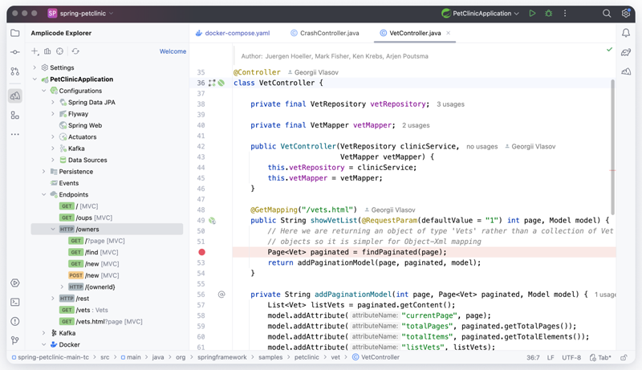Image resolution: width=642 pixels, height=370 pixels.
Task: Open the Pull Requests tool window
Action: pyautogui.click(x=15, y=71)
